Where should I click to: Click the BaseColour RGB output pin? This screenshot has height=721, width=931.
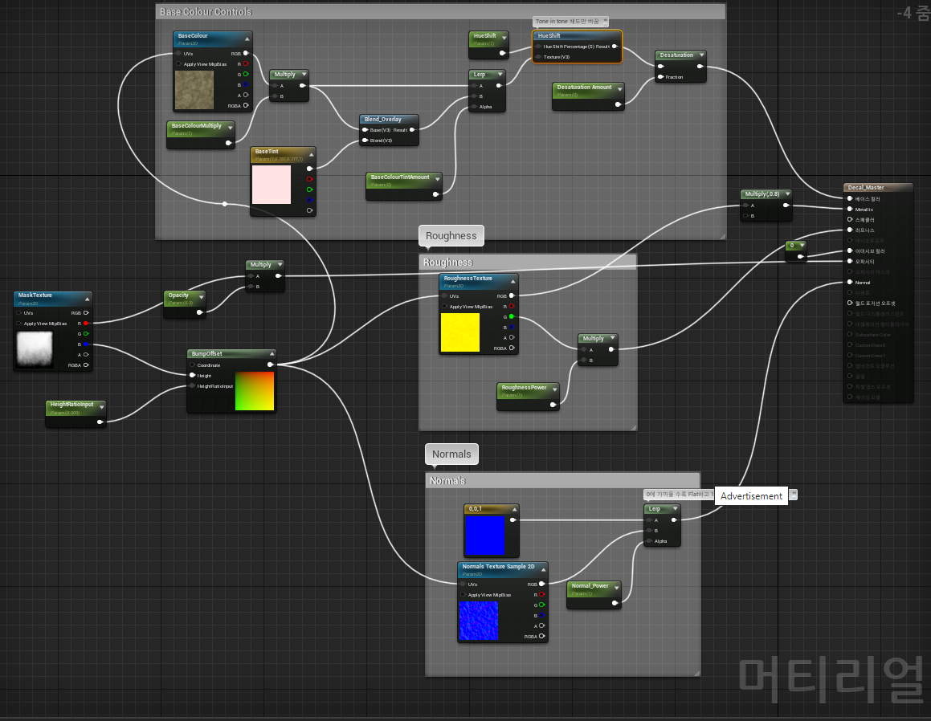click(x=246, y=54)
